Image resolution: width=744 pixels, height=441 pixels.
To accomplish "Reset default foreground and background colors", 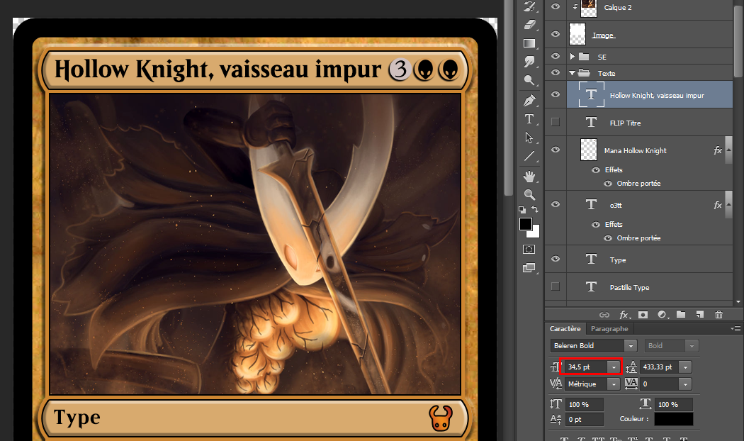I will point(522,209).
